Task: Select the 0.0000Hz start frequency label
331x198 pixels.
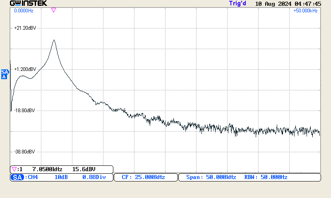Action: pyautogui.click(x=24, y=11)
